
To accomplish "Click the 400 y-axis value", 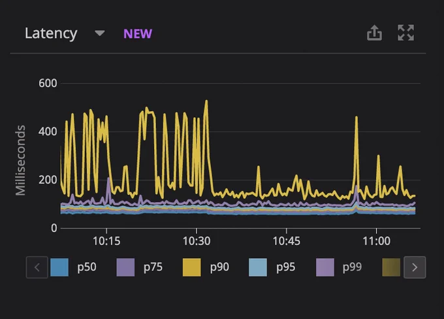I will [x=48, y=131].
